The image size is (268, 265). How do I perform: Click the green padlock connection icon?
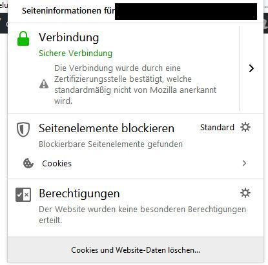tap(23, 39)
